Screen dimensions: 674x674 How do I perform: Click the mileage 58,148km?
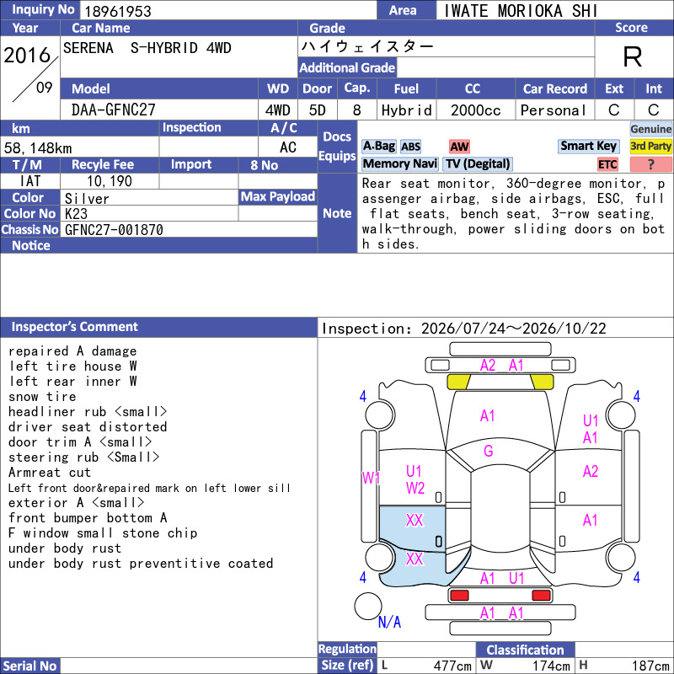(x=38, y=148)
